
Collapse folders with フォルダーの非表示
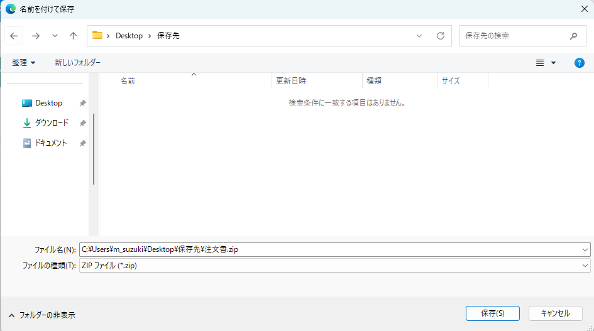(42, 315)
